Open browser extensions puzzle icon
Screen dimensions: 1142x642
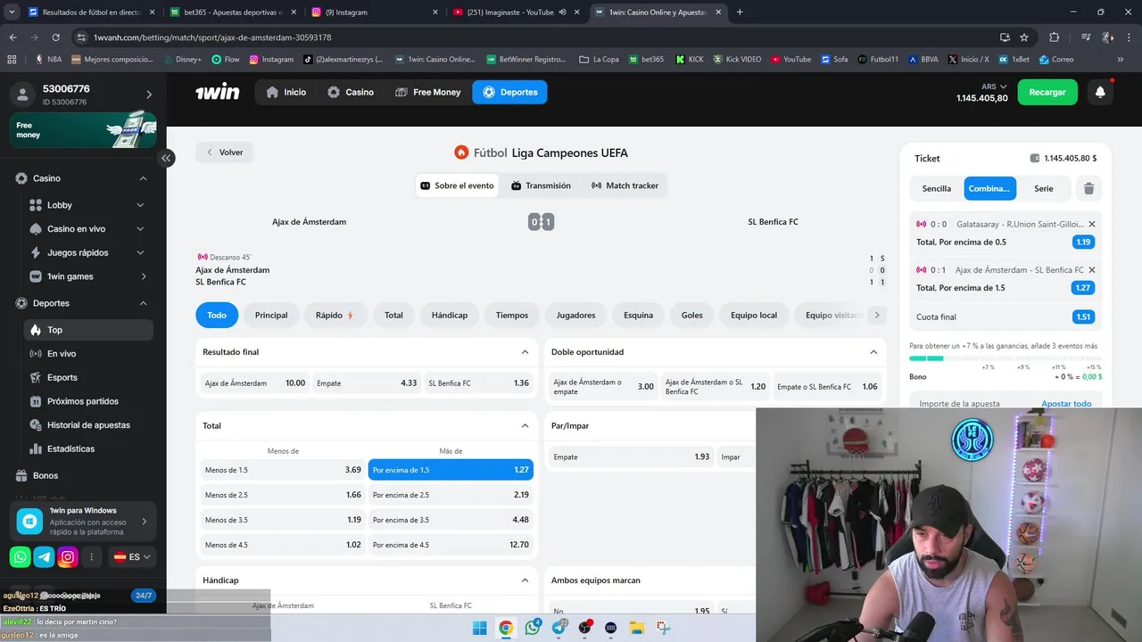tap(1055, 37)
